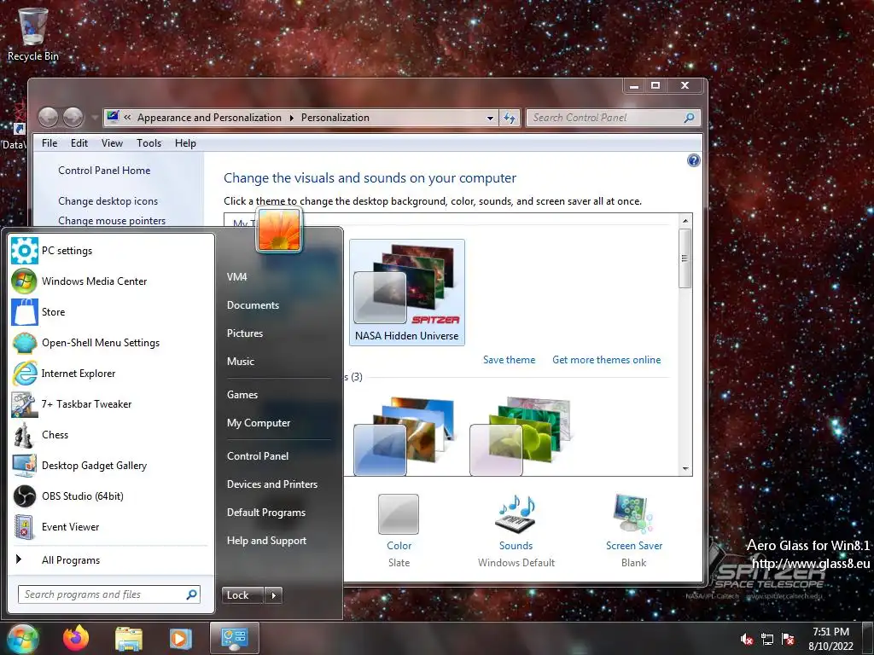
Task: Launch Internet Explorer icon
Action: click(x=25, y=374)
